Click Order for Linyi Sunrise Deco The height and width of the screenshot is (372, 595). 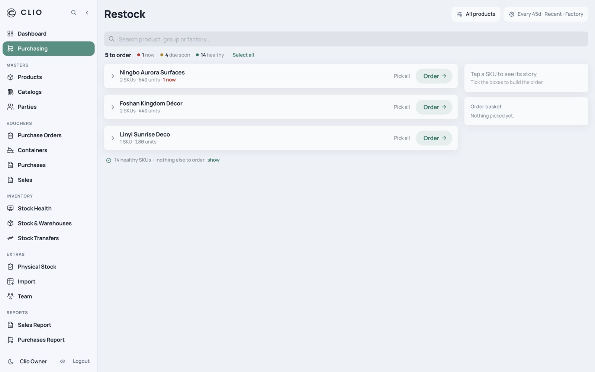pyautogui.click(x=434, y=138)
